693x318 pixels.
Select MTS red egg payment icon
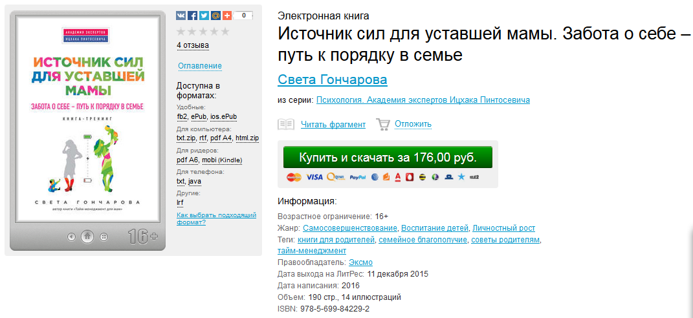pyautogui.click(x=409, y=177)
